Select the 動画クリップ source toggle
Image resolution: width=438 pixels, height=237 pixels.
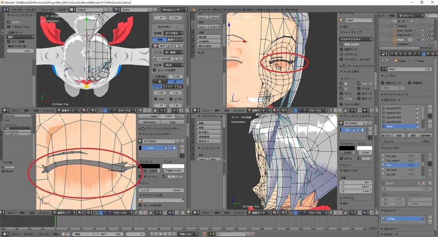[175, 40]
